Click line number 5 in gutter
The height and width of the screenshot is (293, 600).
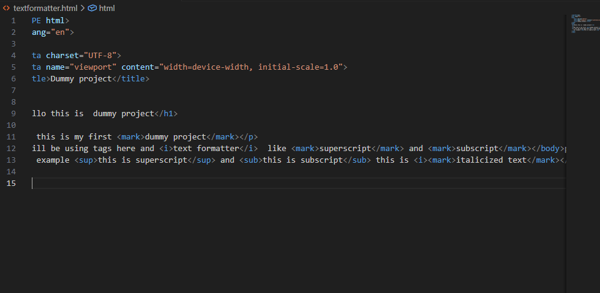point(13,67)
